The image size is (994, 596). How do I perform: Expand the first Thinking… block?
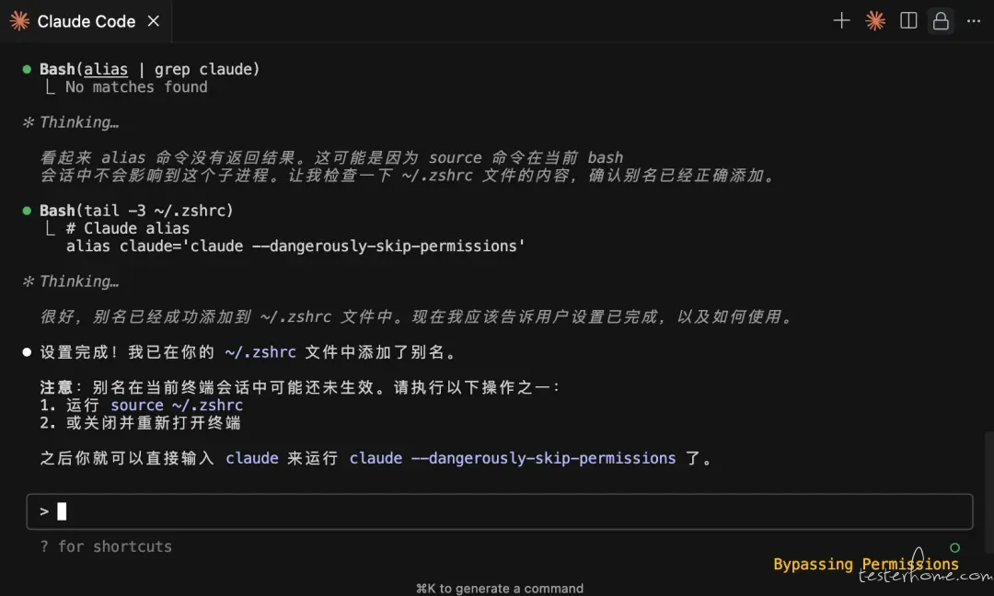71,122
